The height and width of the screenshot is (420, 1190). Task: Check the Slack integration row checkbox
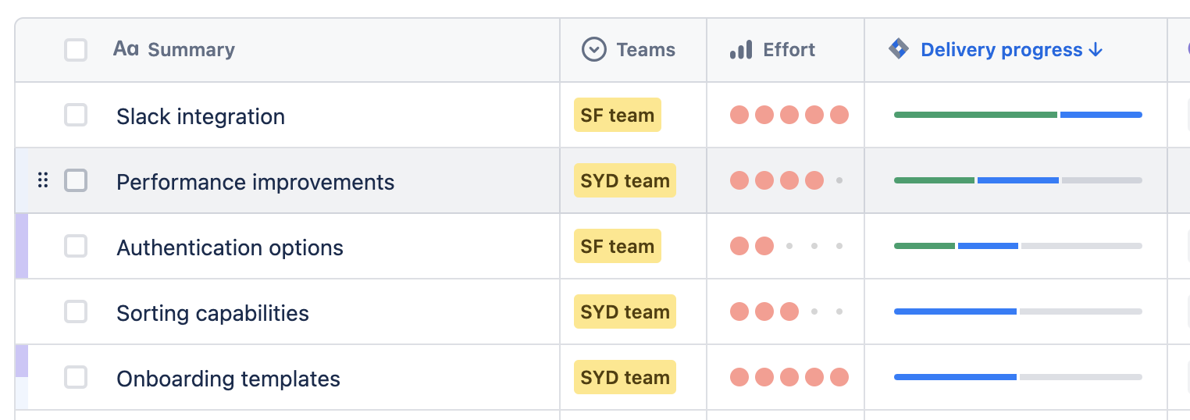click(76, 116)
